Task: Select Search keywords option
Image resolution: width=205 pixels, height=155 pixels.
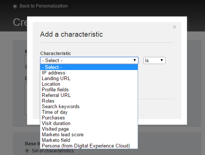Action: pos(89,106)
